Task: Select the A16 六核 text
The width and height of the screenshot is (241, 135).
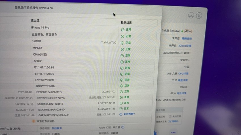Action: (x=172, y=74)
